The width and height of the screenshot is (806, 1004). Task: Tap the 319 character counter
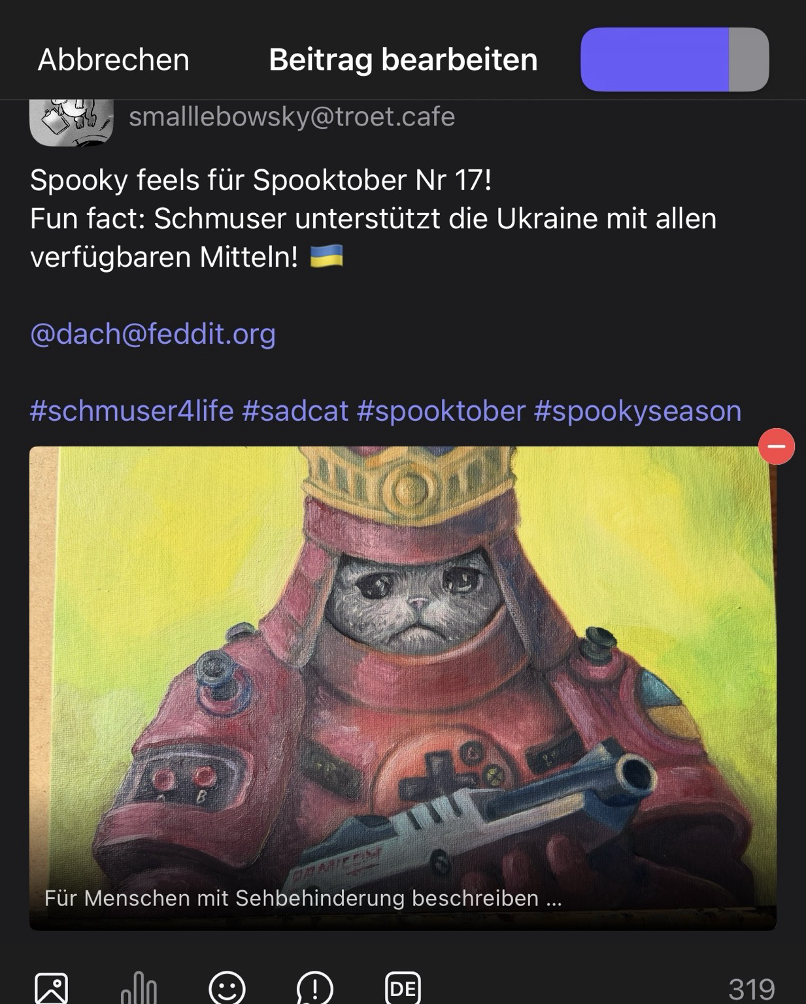click(x=752, y=988)
